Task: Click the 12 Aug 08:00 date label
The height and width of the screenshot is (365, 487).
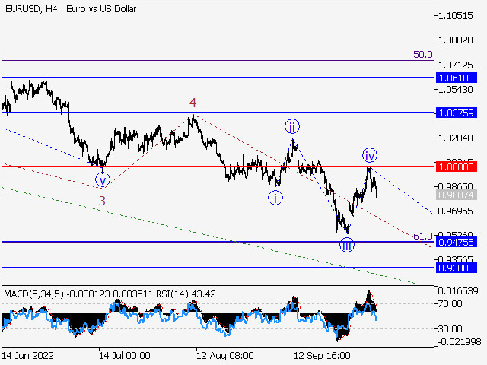Action: coord(225,355)
